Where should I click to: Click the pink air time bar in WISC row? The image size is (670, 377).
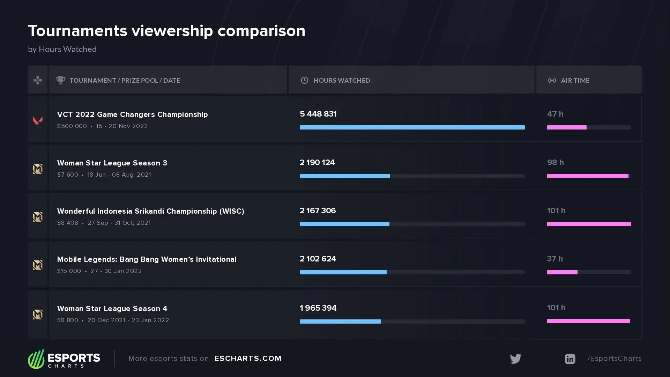tap(589, 224)
